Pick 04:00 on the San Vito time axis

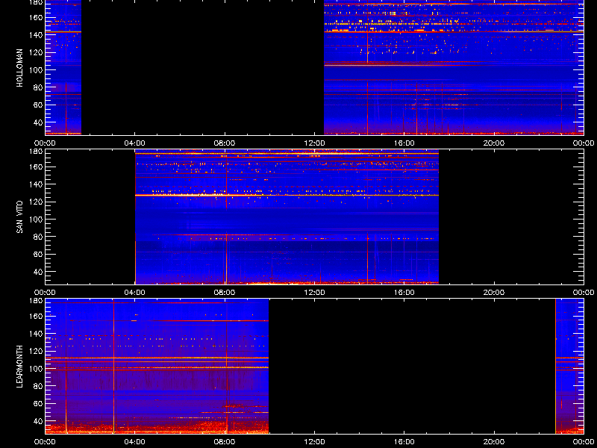tap(135, 293)
